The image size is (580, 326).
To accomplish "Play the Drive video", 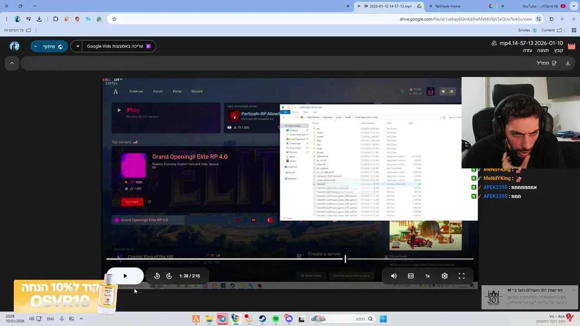I will [125, 276].
